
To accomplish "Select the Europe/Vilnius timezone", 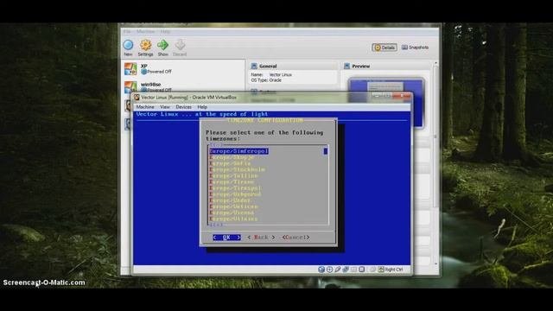I will [x=233, y=219].
